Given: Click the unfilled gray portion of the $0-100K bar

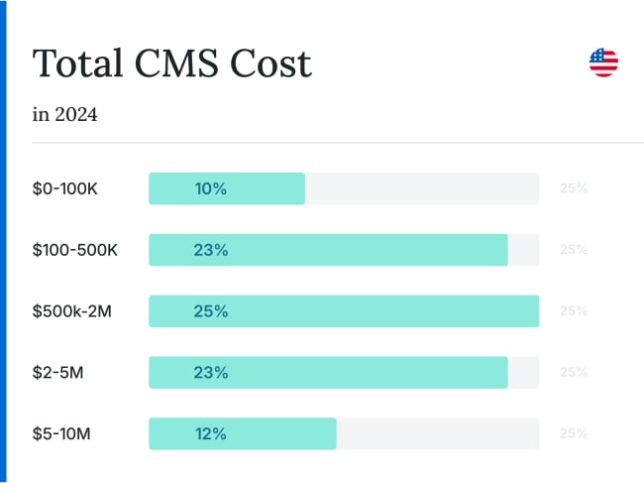Looking at the screenshot, I should point(422,188).
